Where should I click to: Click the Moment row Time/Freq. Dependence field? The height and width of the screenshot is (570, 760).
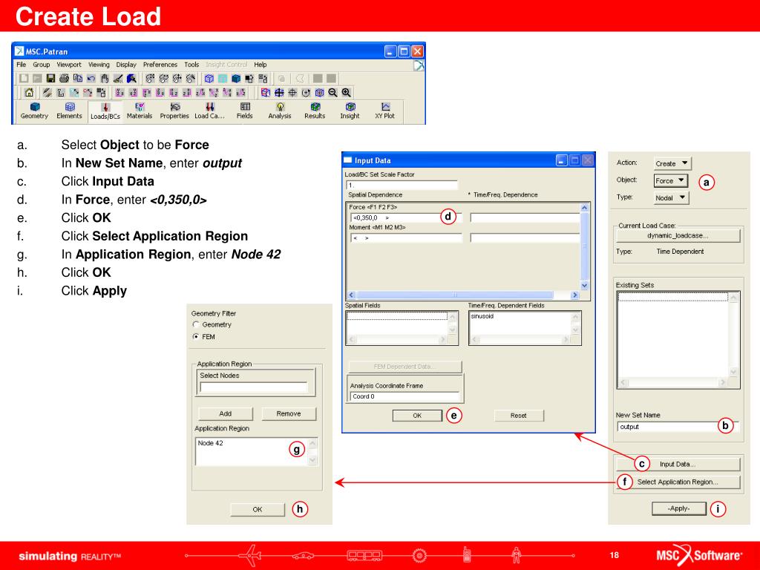click(x=525, y=238)
